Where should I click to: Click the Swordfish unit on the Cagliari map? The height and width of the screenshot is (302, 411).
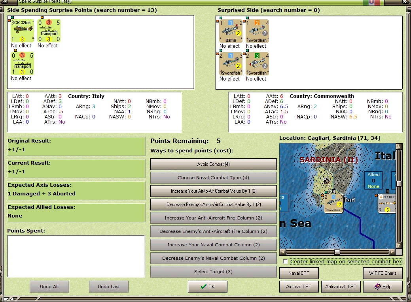click(334, 203)
